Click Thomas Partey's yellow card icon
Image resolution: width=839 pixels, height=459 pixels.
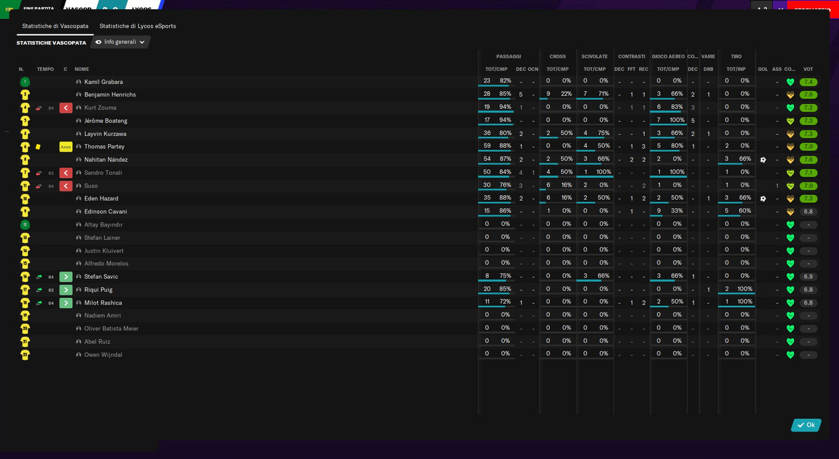coord(38,147)
